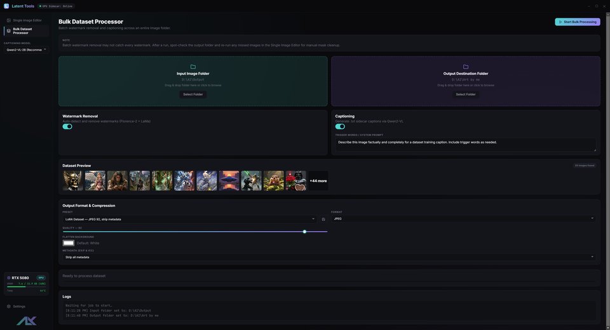Open the Captioning Model Qwen2-VL dropdown

pyautogui.click(x=26, y=49)
